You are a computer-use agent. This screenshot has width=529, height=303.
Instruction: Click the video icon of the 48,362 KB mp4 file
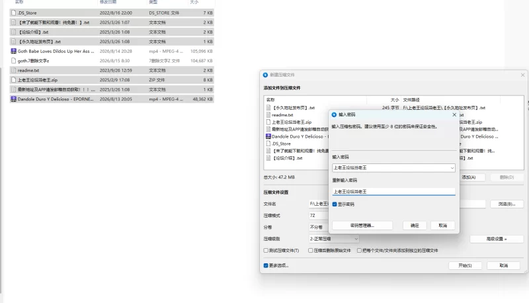coord(13,99)
